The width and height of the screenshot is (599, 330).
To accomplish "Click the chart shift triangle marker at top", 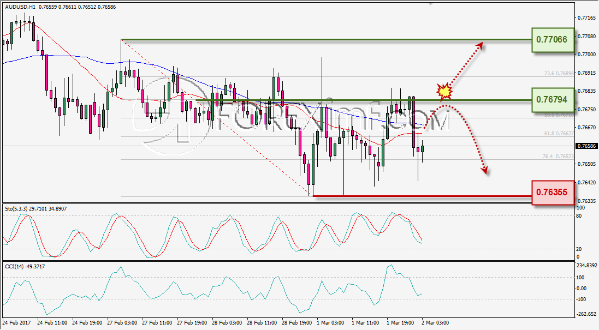I will pos(431,4).
